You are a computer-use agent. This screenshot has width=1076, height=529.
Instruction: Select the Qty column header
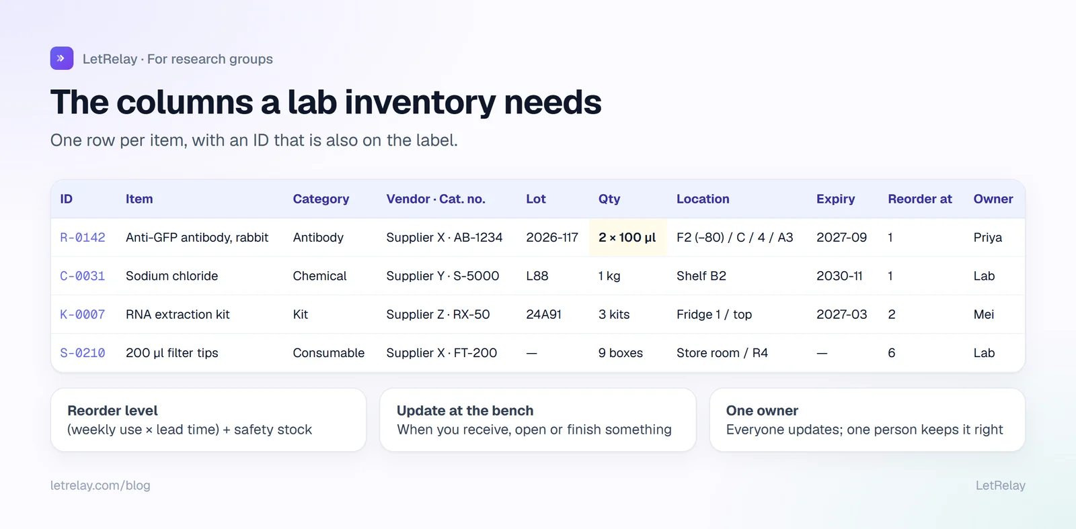tap(609, 199)
